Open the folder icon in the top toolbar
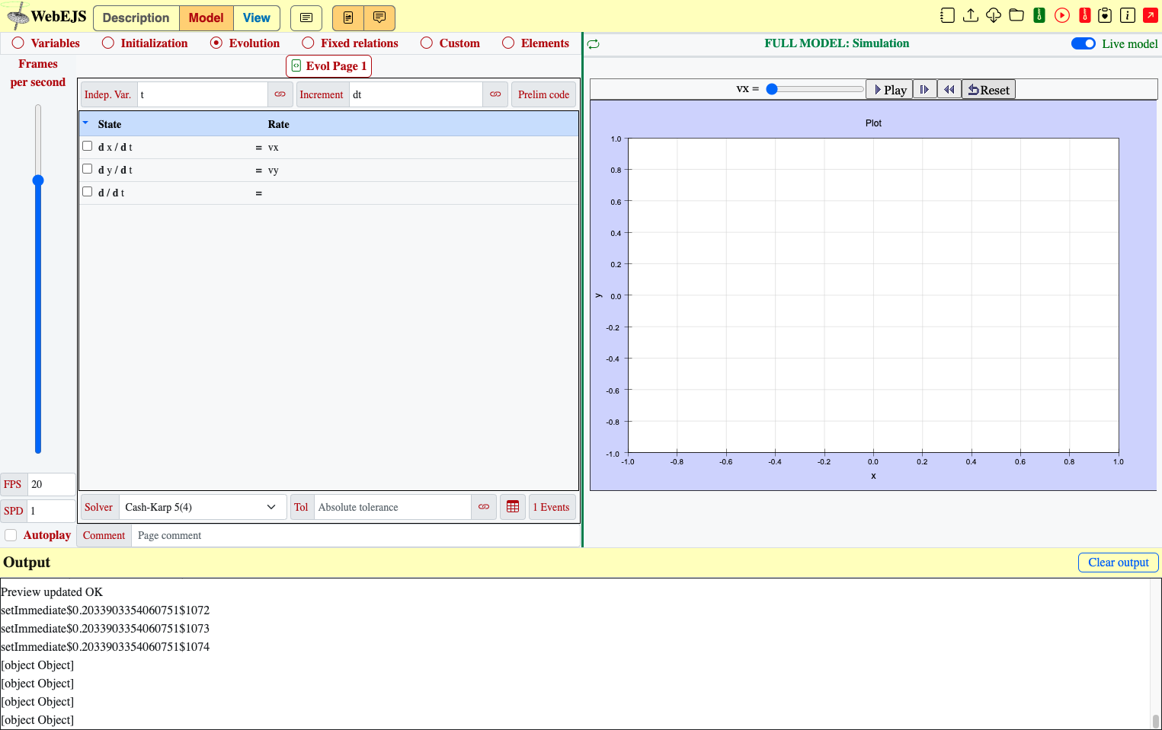Viewport: 1162px width, 730px height. (1016, 15)
